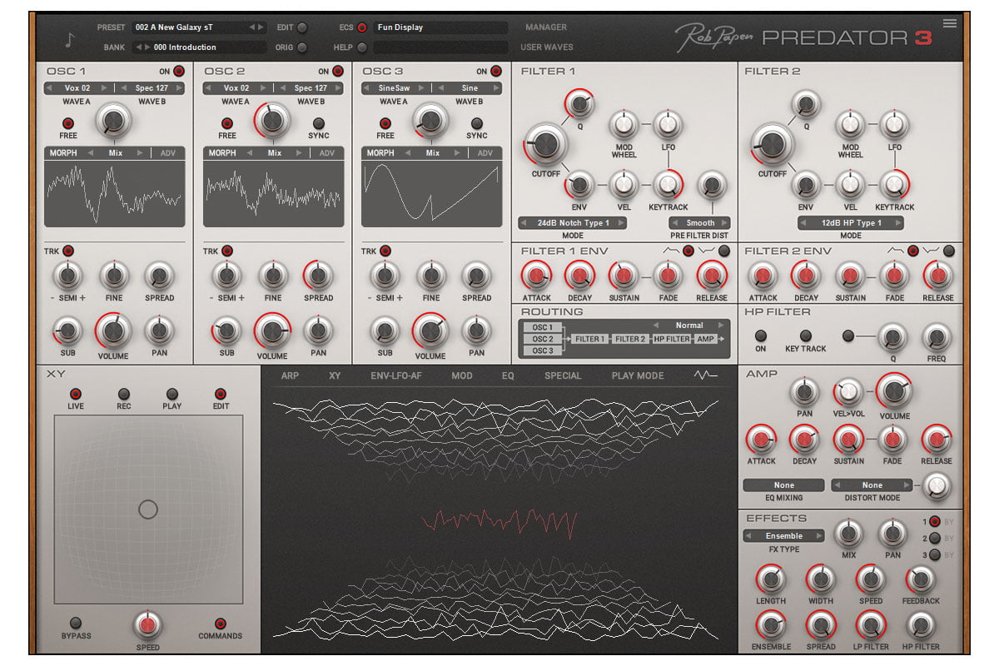Click the XY SPEED knob
Viewport: 999px width, 666px height.
(148, 624)
